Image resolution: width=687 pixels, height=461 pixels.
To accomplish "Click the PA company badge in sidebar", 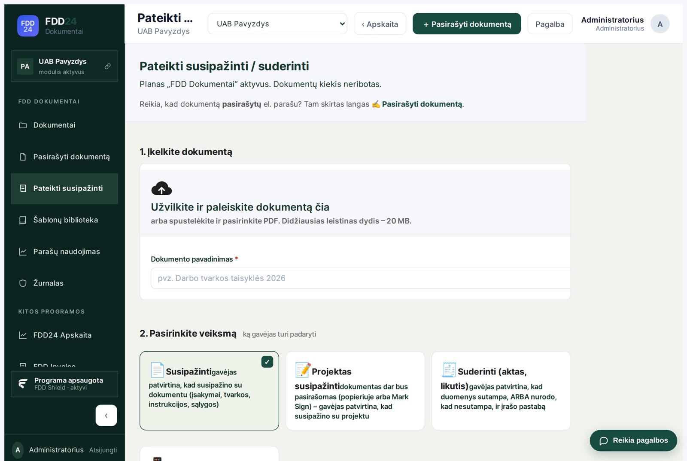I will (x=25, y=66).
